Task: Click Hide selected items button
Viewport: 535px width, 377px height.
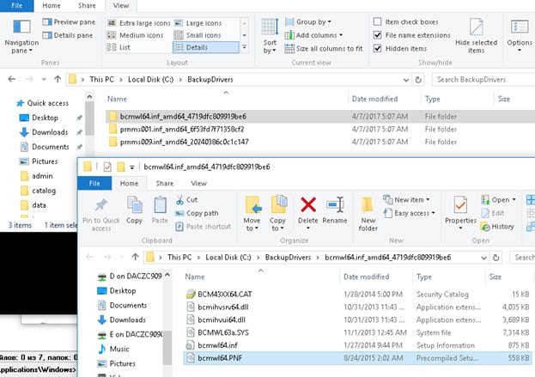Action: coord(476,37)
